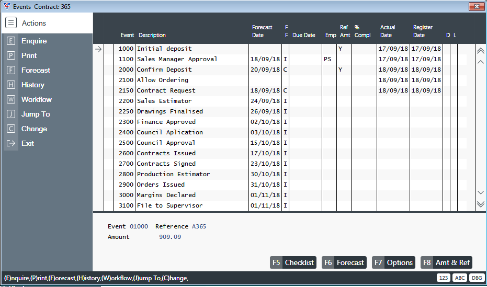The height and width of the screenshot is (287, 487).
Task: Click the Reference value A365
Action: (199, 226)
